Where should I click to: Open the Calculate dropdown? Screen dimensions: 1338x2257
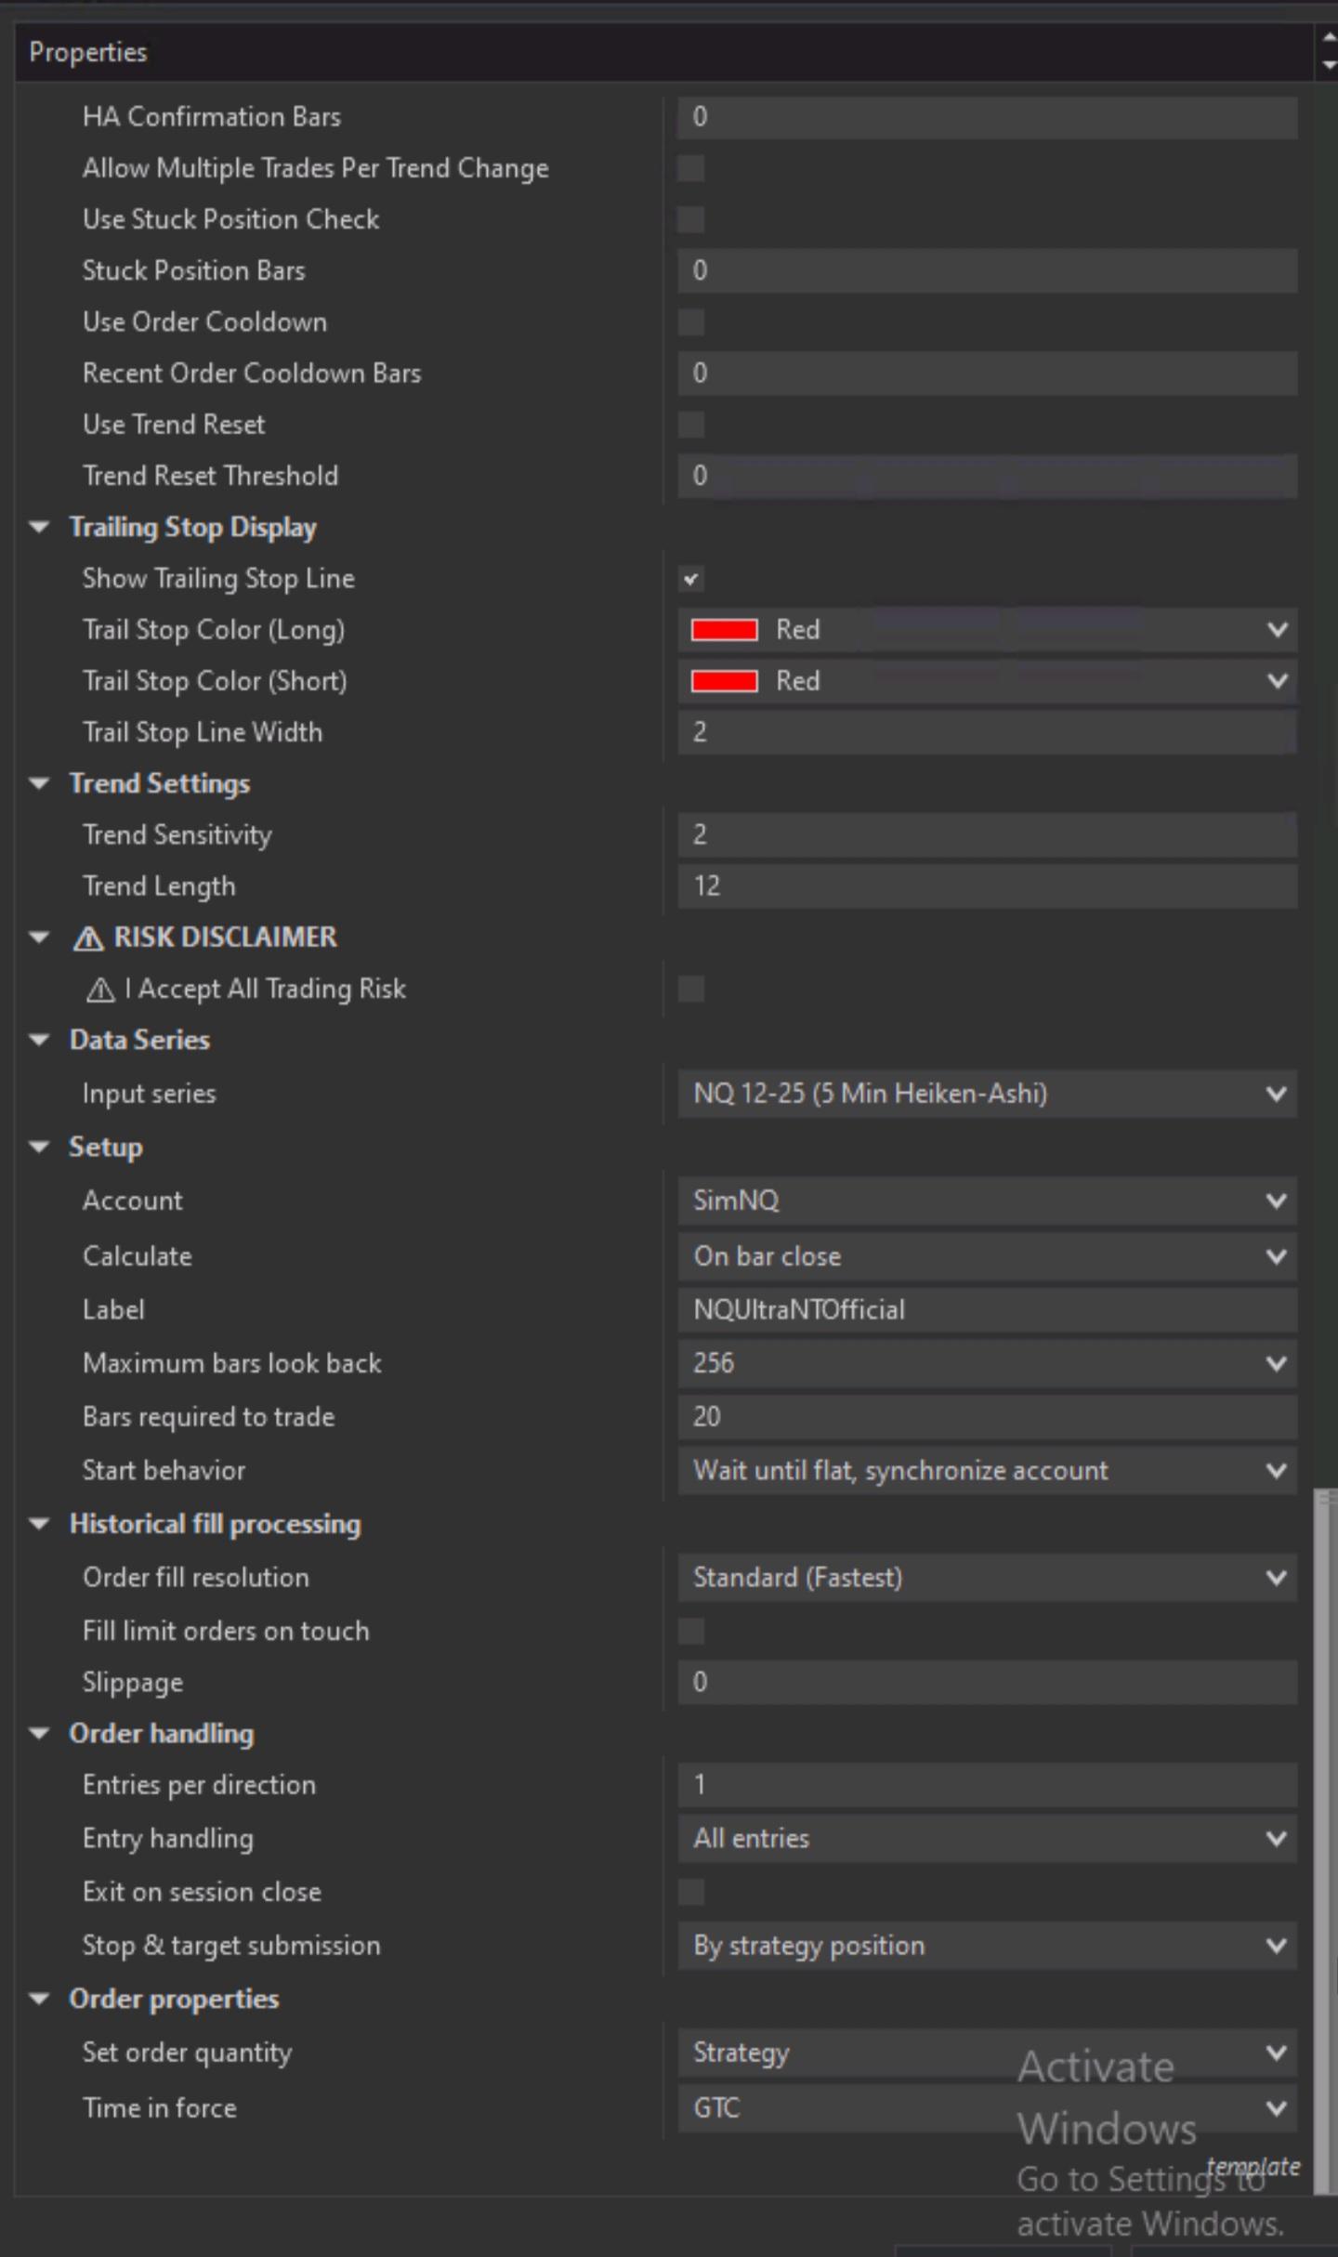click(x=1277, y=1256)
